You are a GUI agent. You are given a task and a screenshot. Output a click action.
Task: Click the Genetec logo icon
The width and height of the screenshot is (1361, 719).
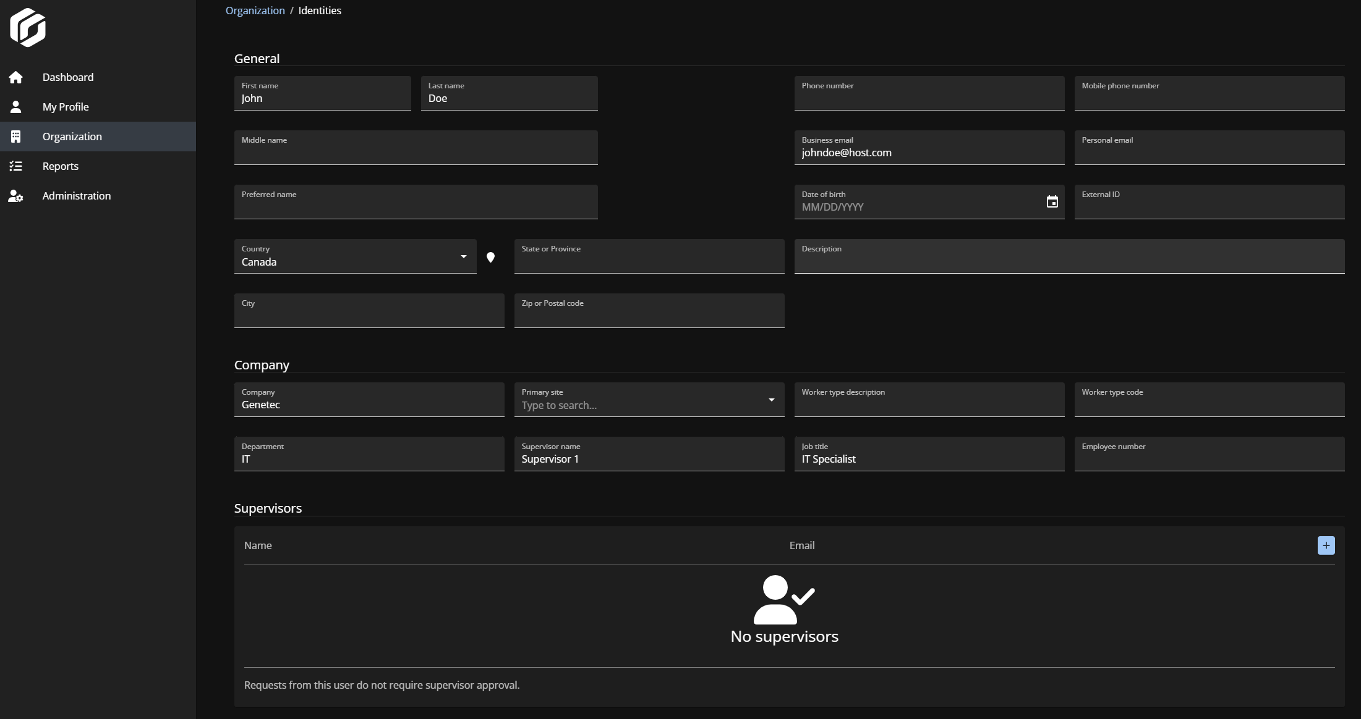click(x=28, y=27)
